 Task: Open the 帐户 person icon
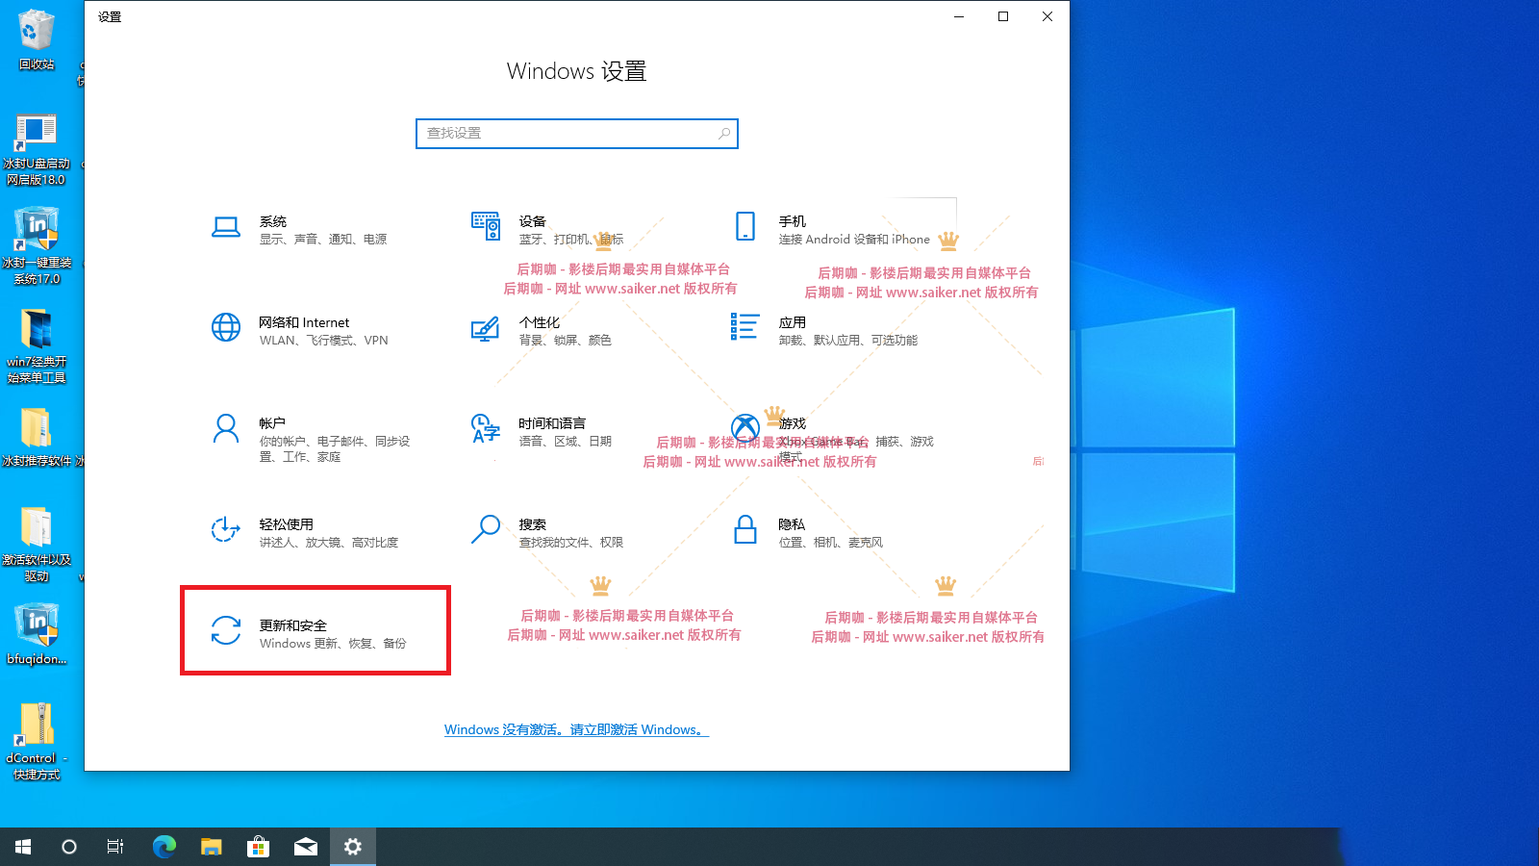coord(226,428)
